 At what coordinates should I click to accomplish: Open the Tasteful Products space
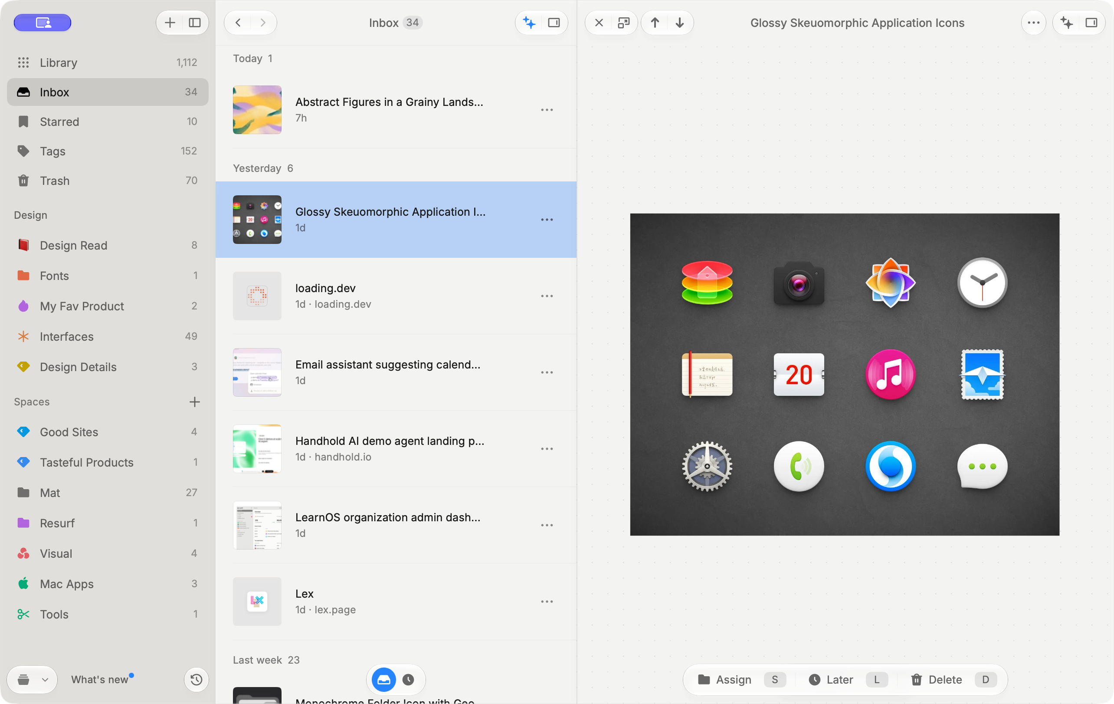[107, 462]
